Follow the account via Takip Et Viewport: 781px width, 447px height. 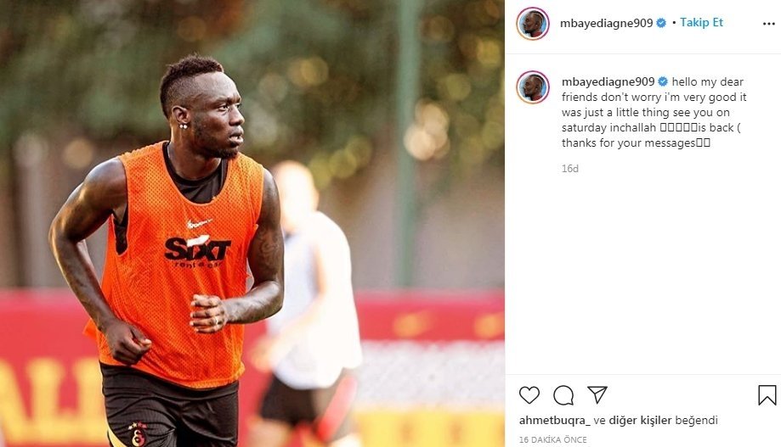point(701,22)
